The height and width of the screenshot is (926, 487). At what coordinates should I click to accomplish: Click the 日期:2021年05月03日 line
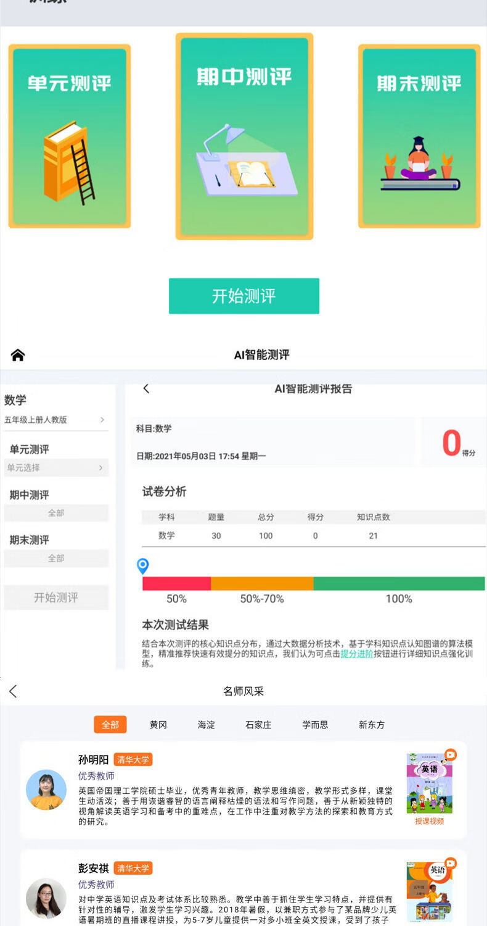pyautogui.click(x=201, y=456)
